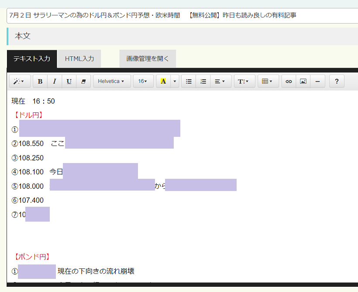Toggle italic formatting
This screenshot has width=358, height=292.
(x=55, y=81)
